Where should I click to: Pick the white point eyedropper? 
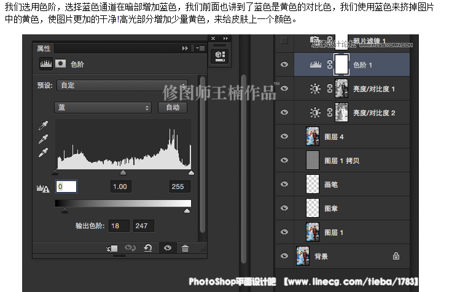(43, 152)
